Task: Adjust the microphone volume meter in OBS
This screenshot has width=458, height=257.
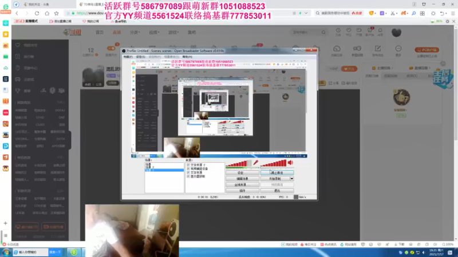Action: click(x=239, y=163)
